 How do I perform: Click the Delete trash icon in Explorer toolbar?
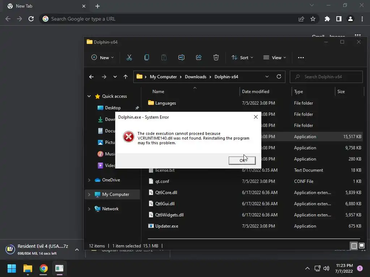[x=216, y=57]
